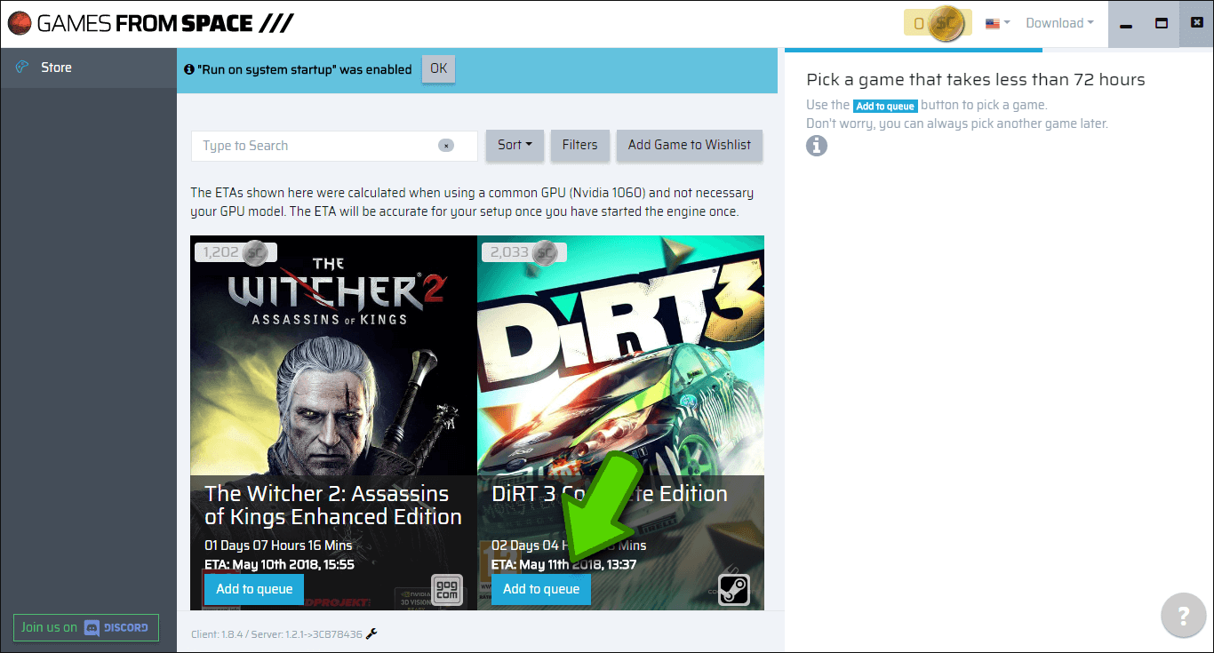
Task: Join us on Discord link
Action: pos(86,627)
